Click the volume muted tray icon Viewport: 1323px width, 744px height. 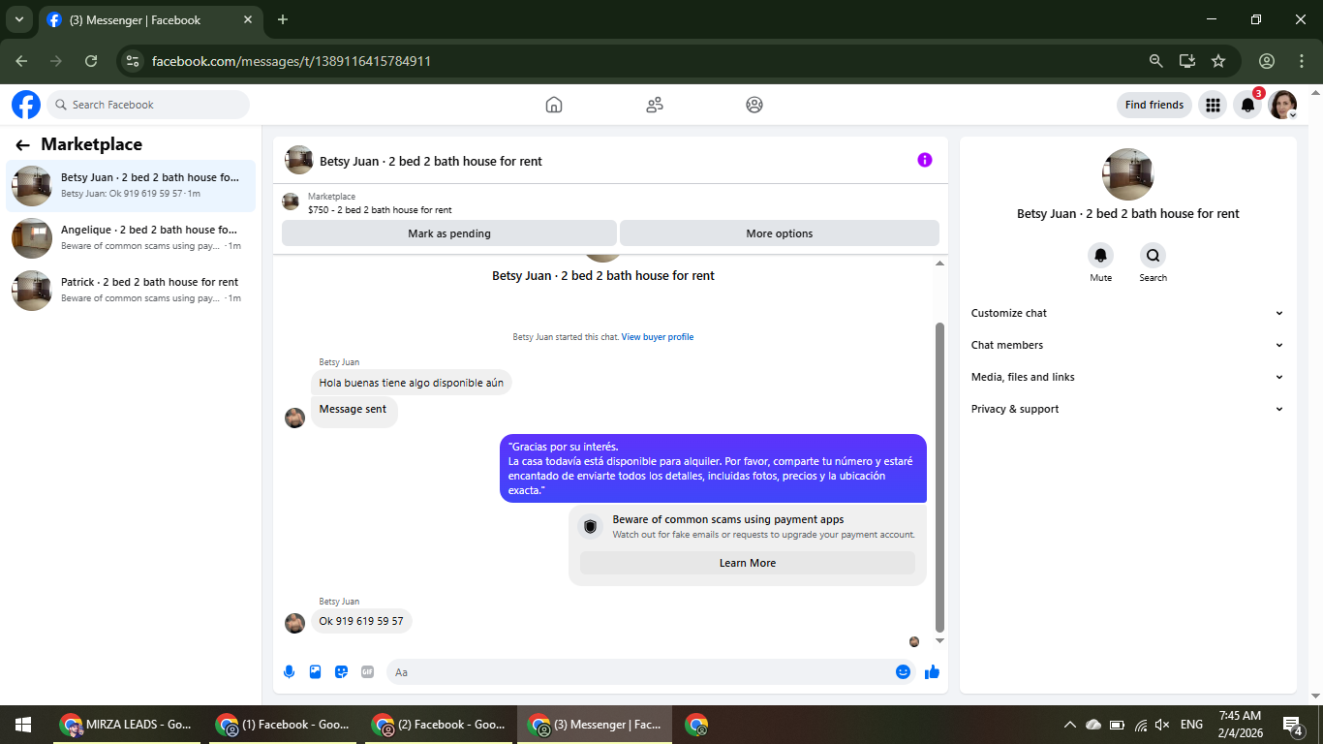(x=1162, y=725)
